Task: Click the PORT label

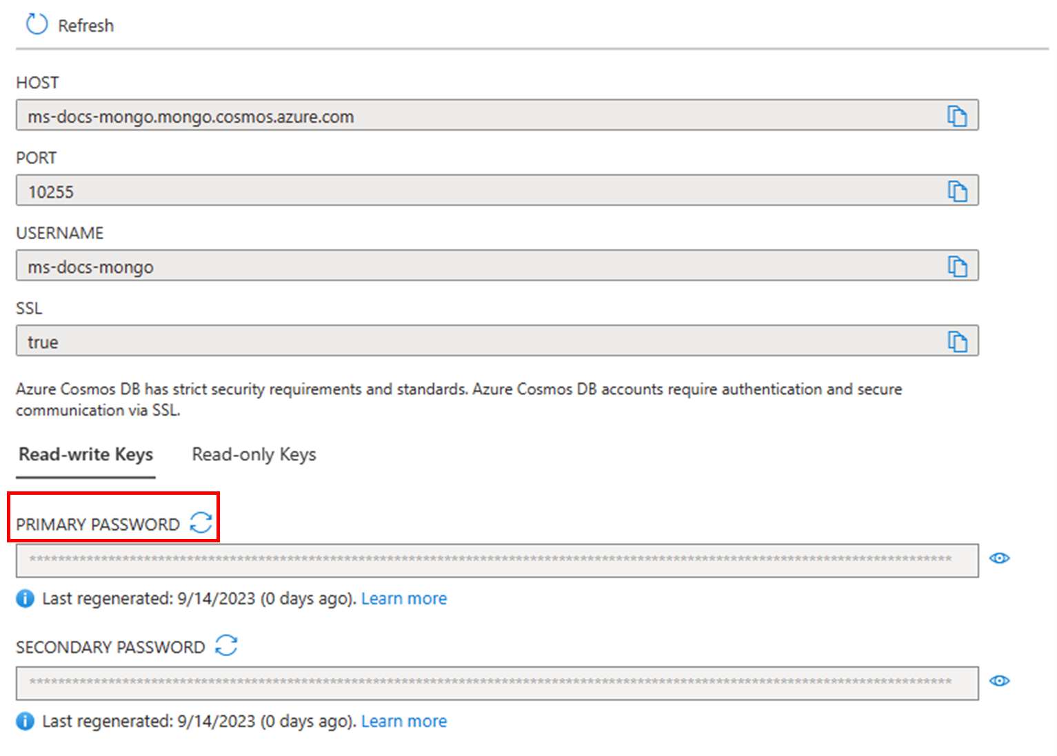Action: pos(36,158)
